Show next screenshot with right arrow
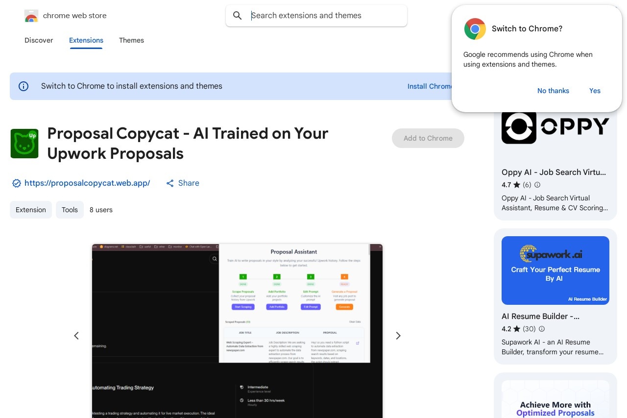Image resolution: width=627 pixels, height=418 pixels. click(x=398, y=336)
